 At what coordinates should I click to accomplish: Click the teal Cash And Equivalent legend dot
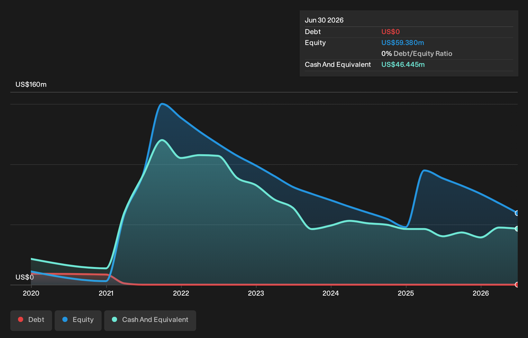[114, 319]
